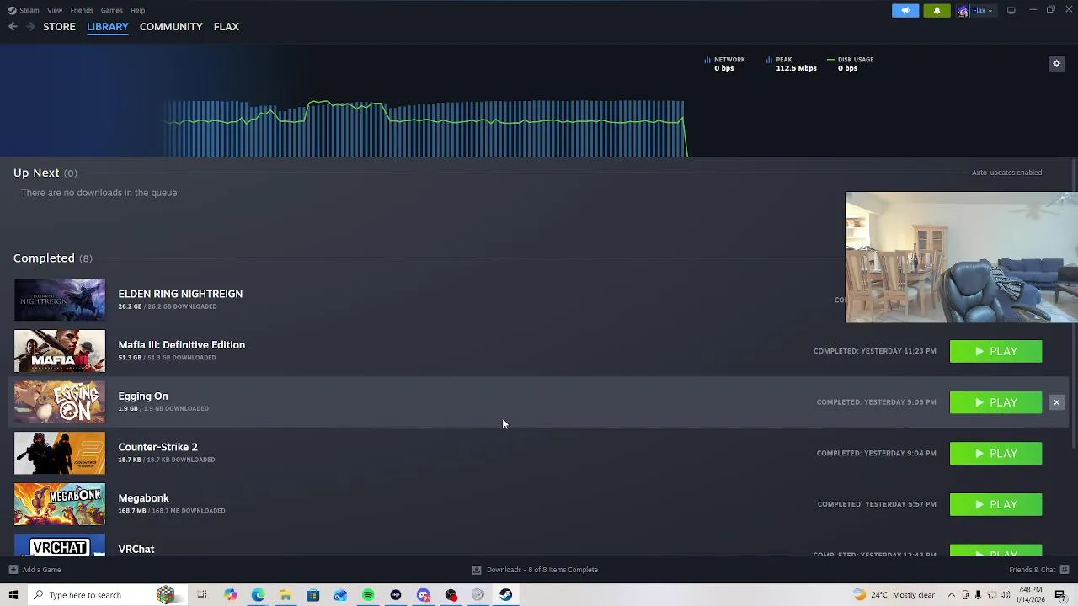Open Microsoft Store from the taskbar
Screen dimensions: 1078x606
(312, 595)
